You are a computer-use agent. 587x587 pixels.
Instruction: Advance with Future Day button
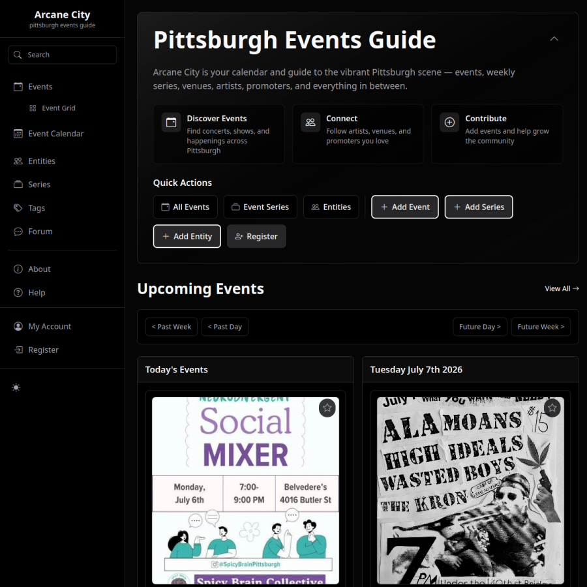[480, 327]
